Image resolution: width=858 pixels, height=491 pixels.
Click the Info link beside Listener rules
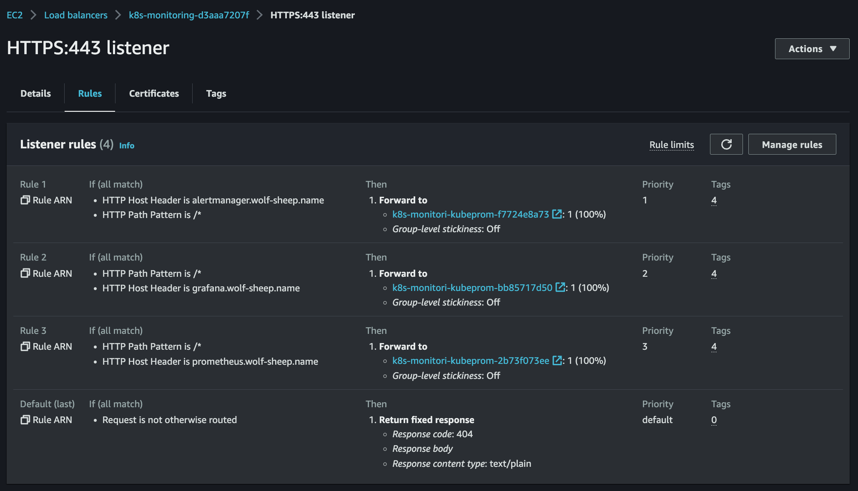(x=127, y=145)
